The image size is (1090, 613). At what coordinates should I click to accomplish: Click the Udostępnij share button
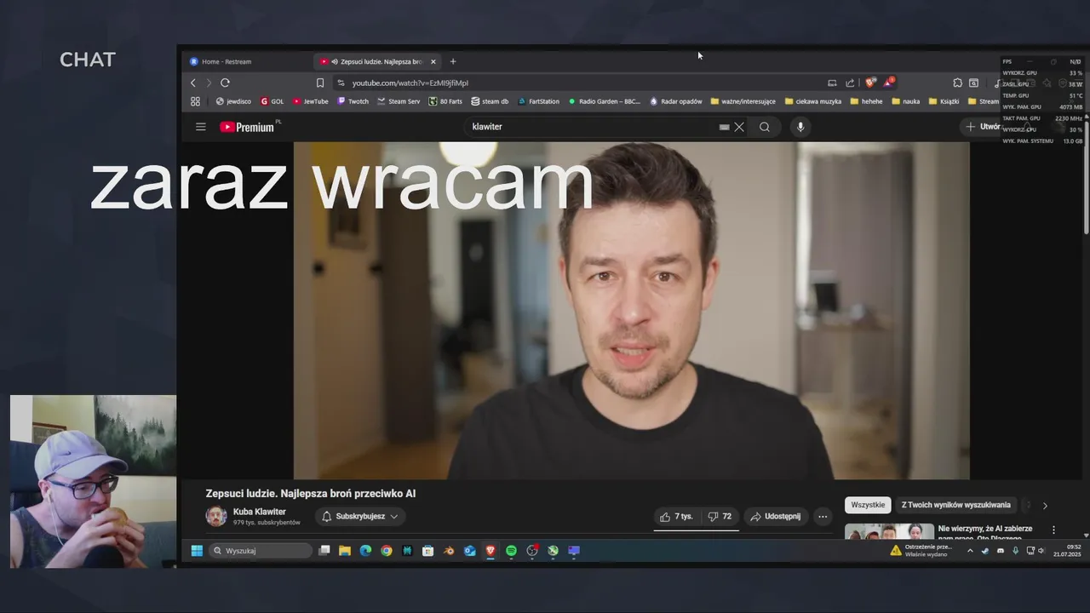(x=775, y=516)
